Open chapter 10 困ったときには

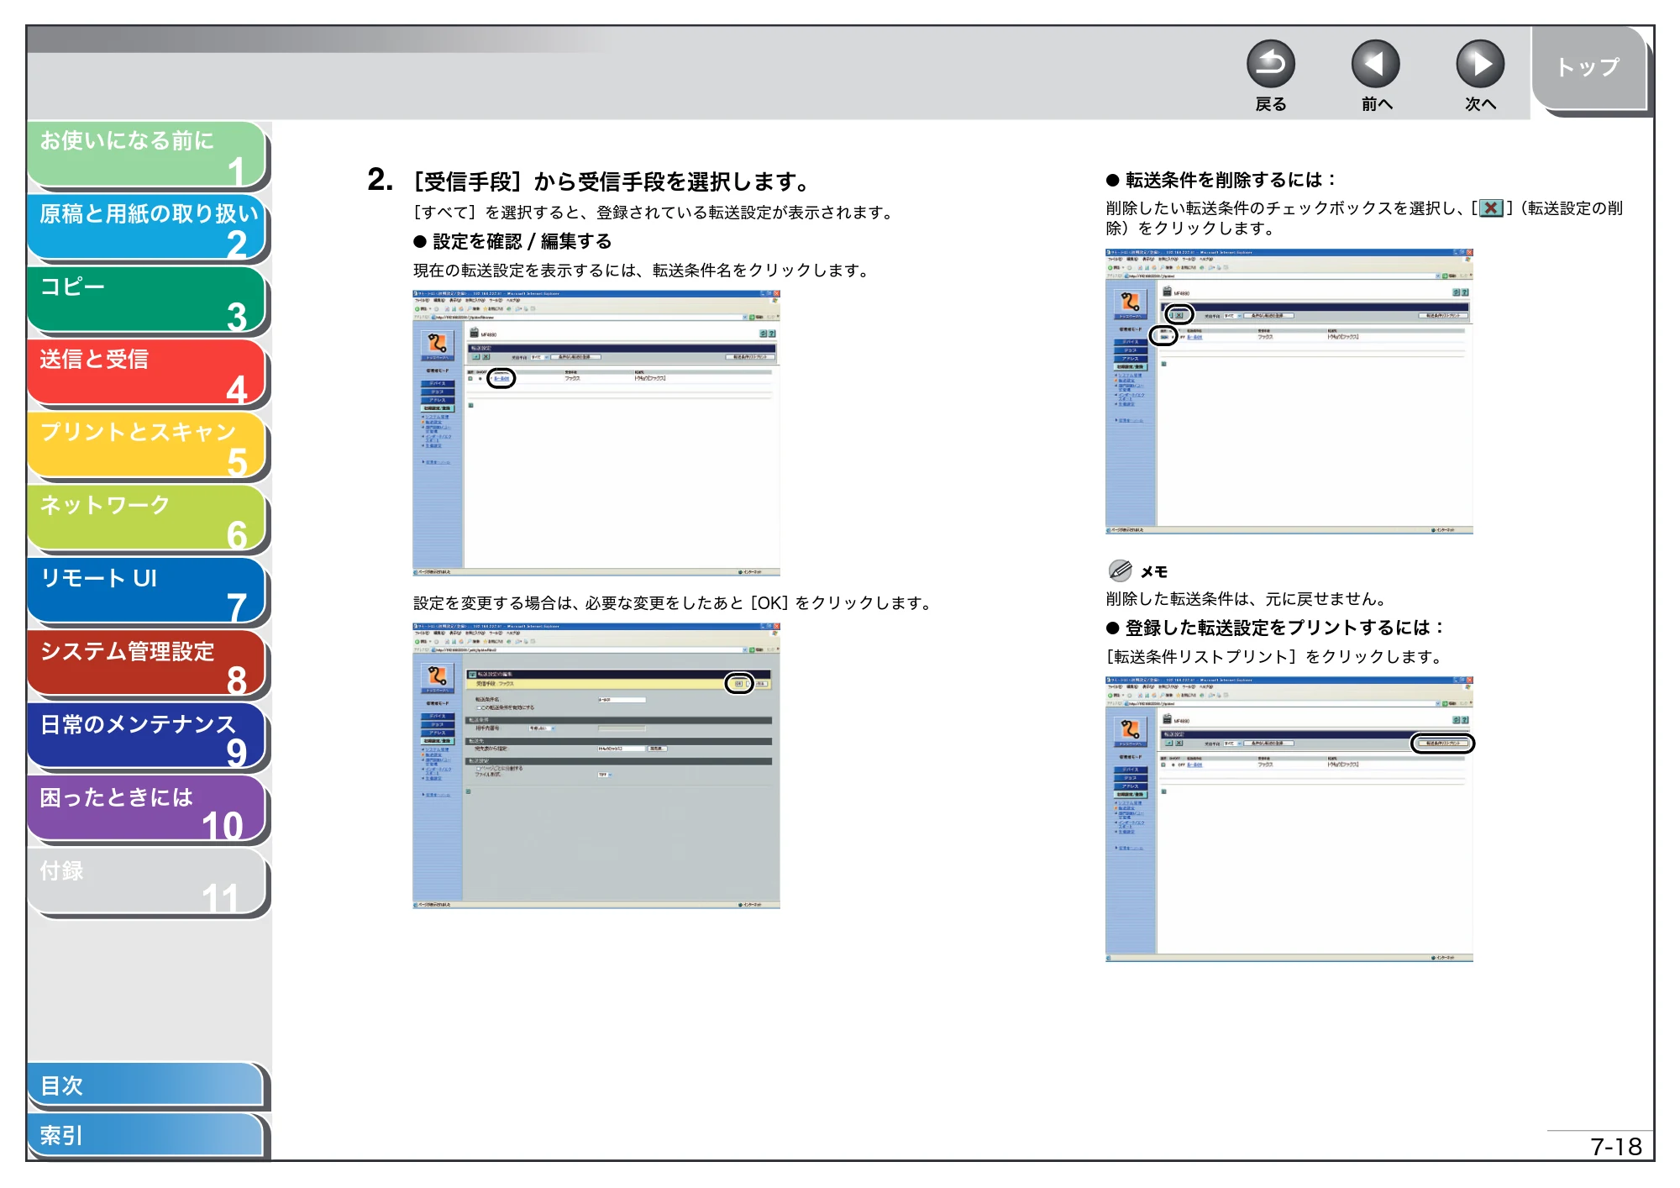point(147,810)
